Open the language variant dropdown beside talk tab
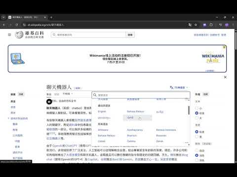 click(x=68, y=94)
